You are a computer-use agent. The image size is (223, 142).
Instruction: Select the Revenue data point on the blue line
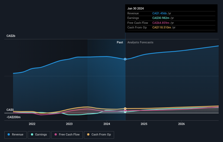125,59
